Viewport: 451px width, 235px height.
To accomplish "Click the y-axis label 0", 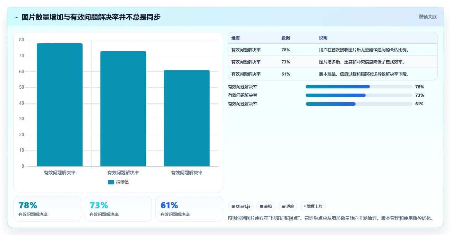I will point(23,166).
